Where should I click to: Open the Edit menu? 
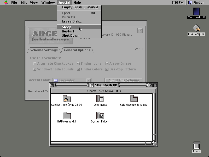point(24,3)
